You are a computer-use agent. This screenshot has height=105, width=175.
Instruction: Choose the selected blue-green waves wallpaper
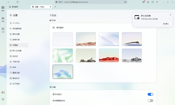pos(63,72)
